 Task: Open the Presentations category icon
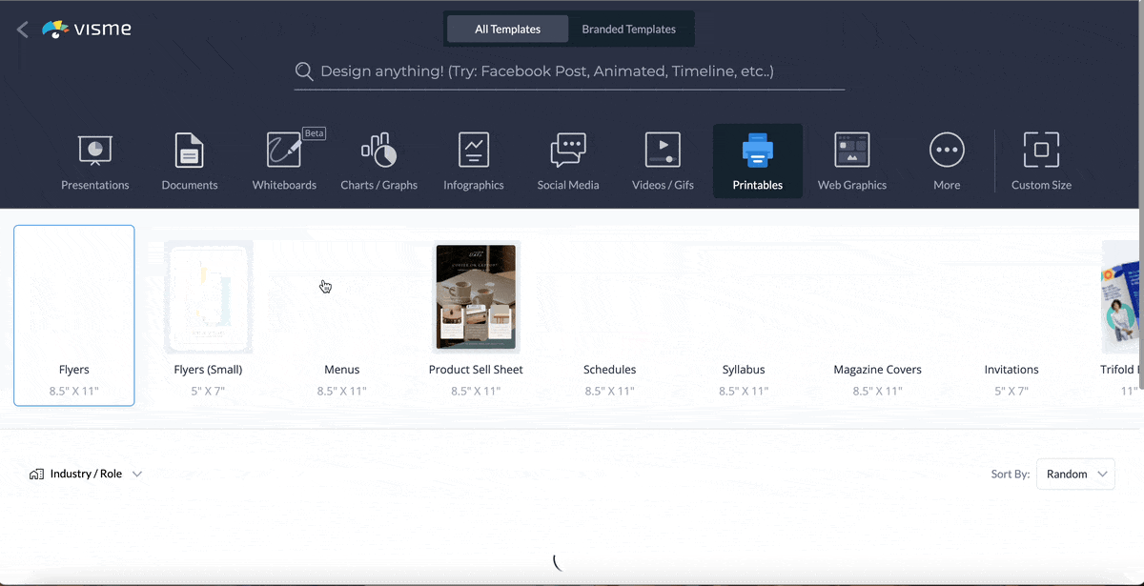click(94, 151)
